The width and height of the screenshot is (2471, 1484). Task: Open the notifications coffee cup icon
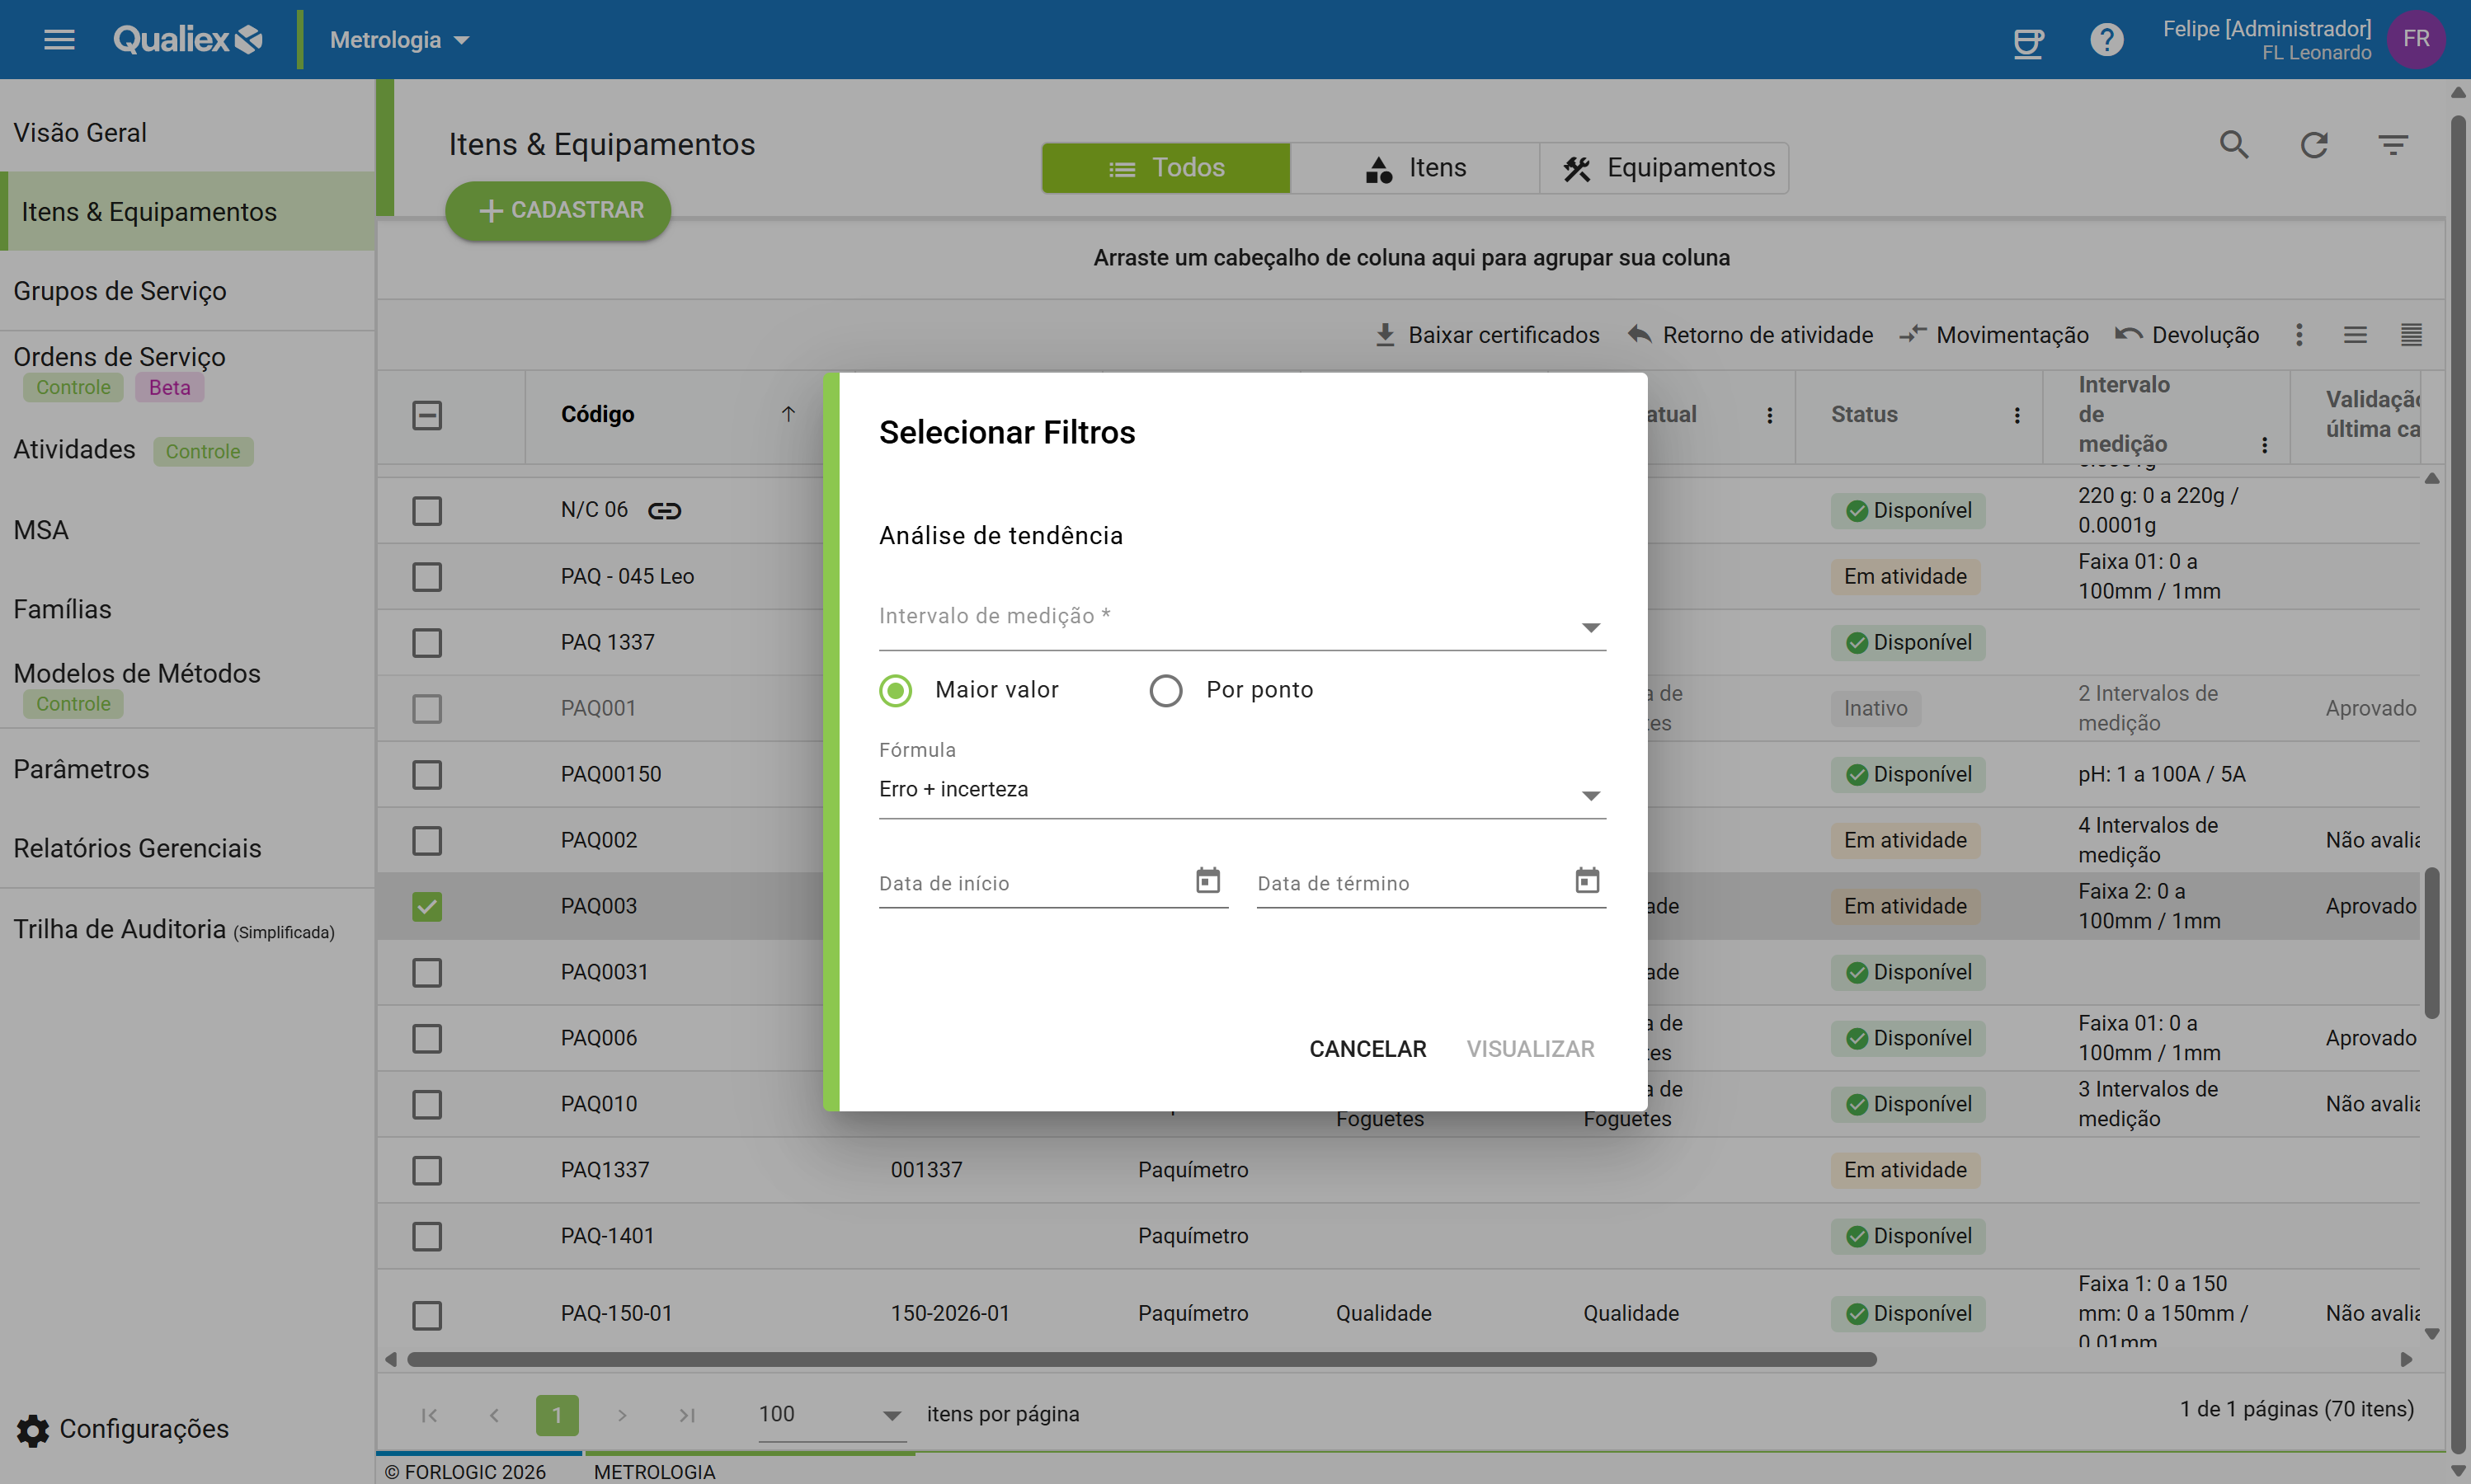click(2026, 41)
